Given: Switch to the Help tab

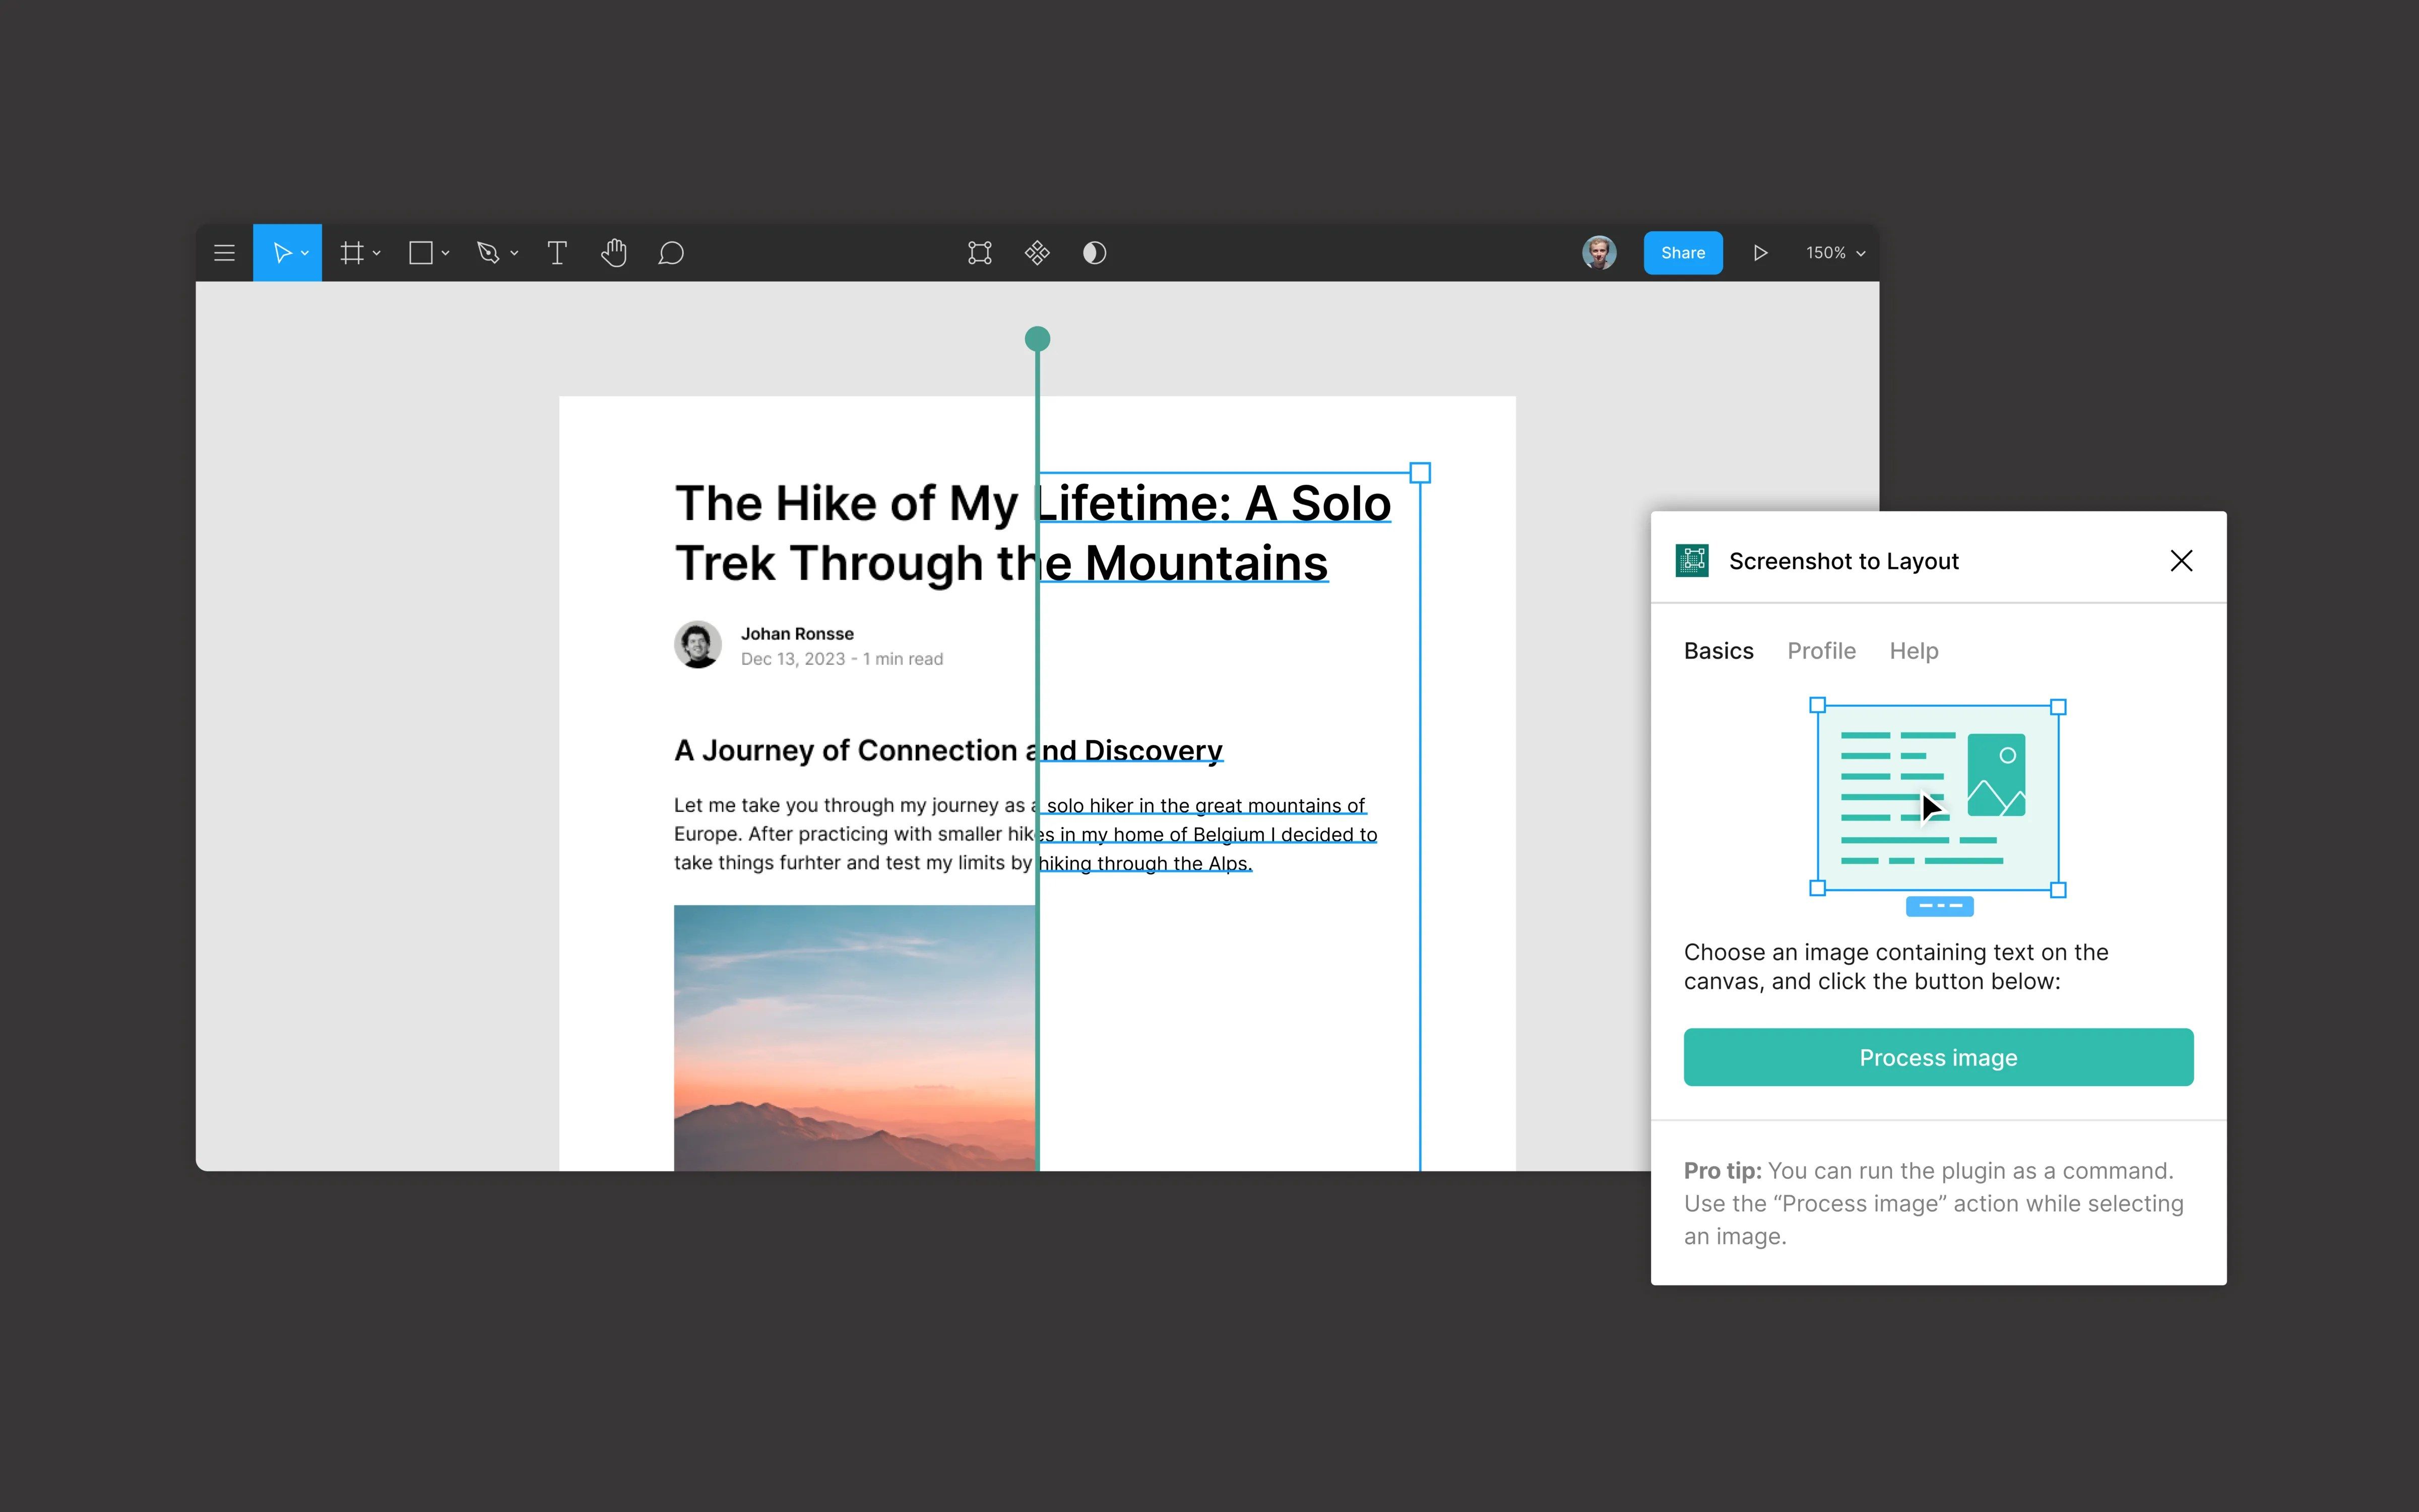Looking at the screenshot, I should click(x=1913, y=651).
